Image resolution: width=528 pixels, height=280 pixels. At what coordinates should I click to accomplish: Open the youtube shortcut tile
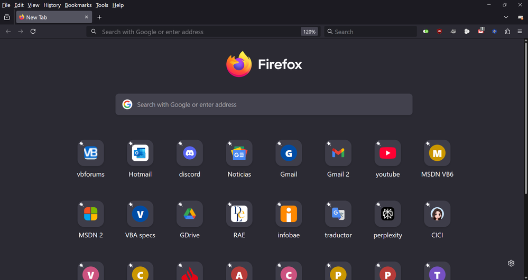[x=387, y=153]
